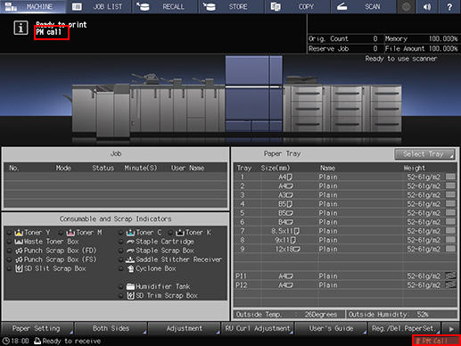Click the Cyclone Box icon
Viewport: 461px width, 346px height.
pos(130,268)
